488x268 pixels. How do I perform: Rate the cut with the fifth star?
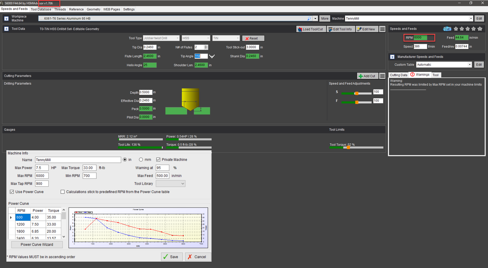480,29
